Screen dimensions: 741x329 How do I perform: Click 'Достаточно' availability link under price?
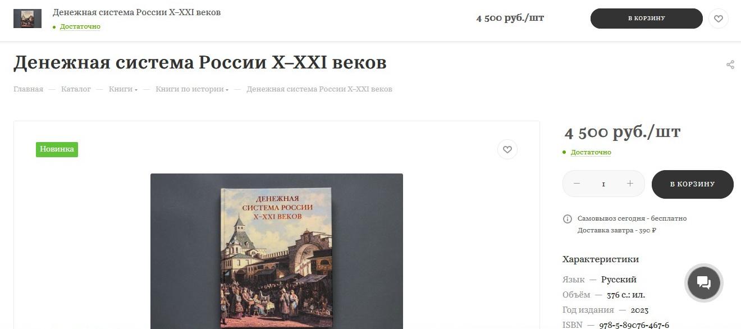(x=591, y=152)
